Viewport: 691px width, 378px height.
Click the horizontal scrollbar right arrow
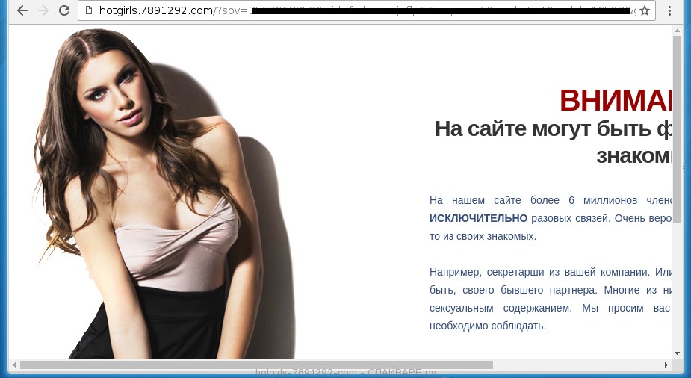(666, 365)
